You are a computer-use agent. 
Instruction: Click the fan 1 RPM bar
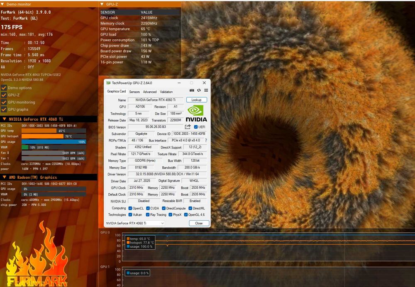54,158
